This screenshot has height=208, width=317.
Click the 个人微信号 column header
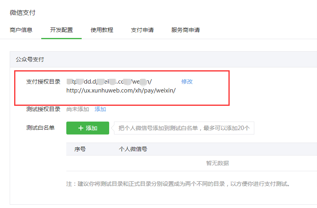133,149
